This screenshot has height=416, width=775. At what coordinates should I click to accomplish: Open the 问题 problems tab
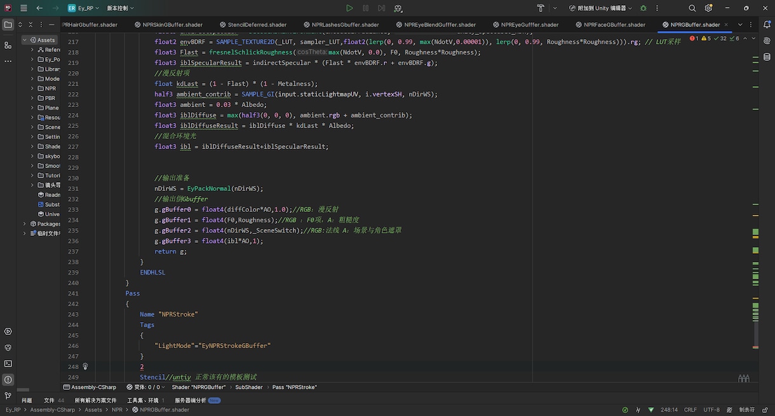[x=27, y=400]
